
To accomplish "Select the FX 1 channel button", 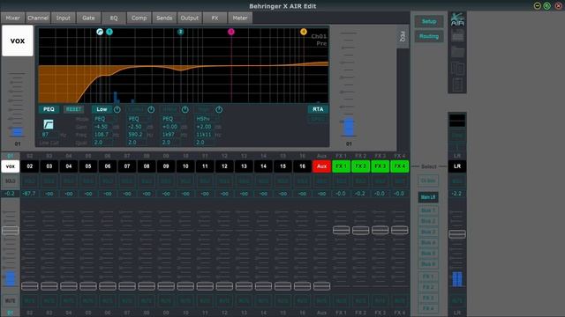I will point(341,166).
